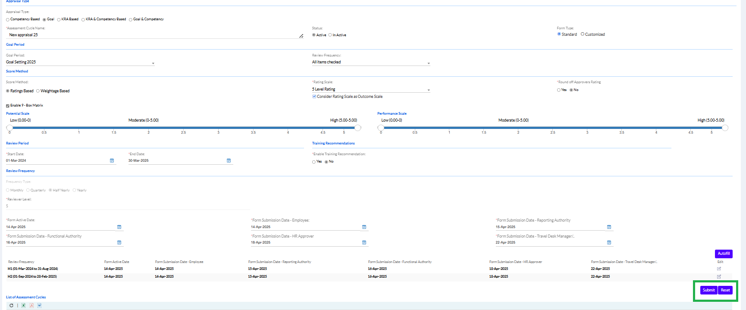The width and height of the screenshot is (746, 310).
Task: Open the Rating Scale dropdown
Action: (428, 90)
